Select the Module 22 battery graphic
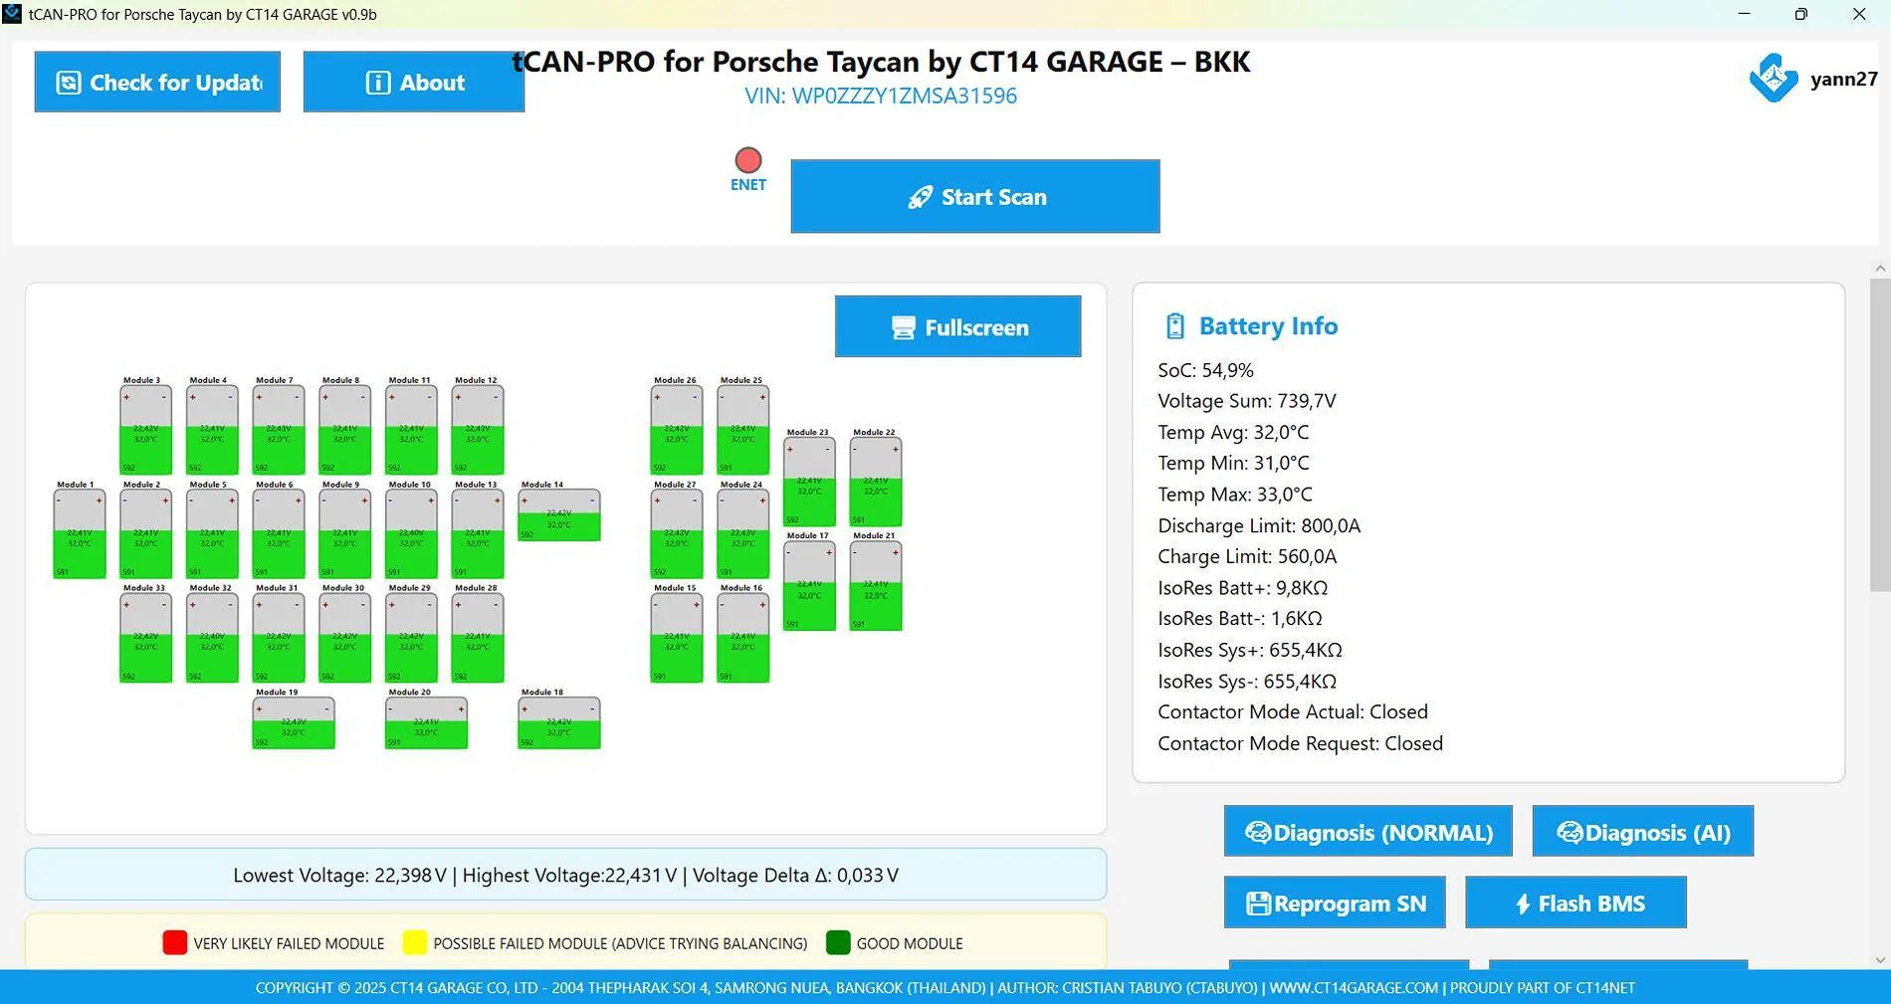 coord(876,483)
